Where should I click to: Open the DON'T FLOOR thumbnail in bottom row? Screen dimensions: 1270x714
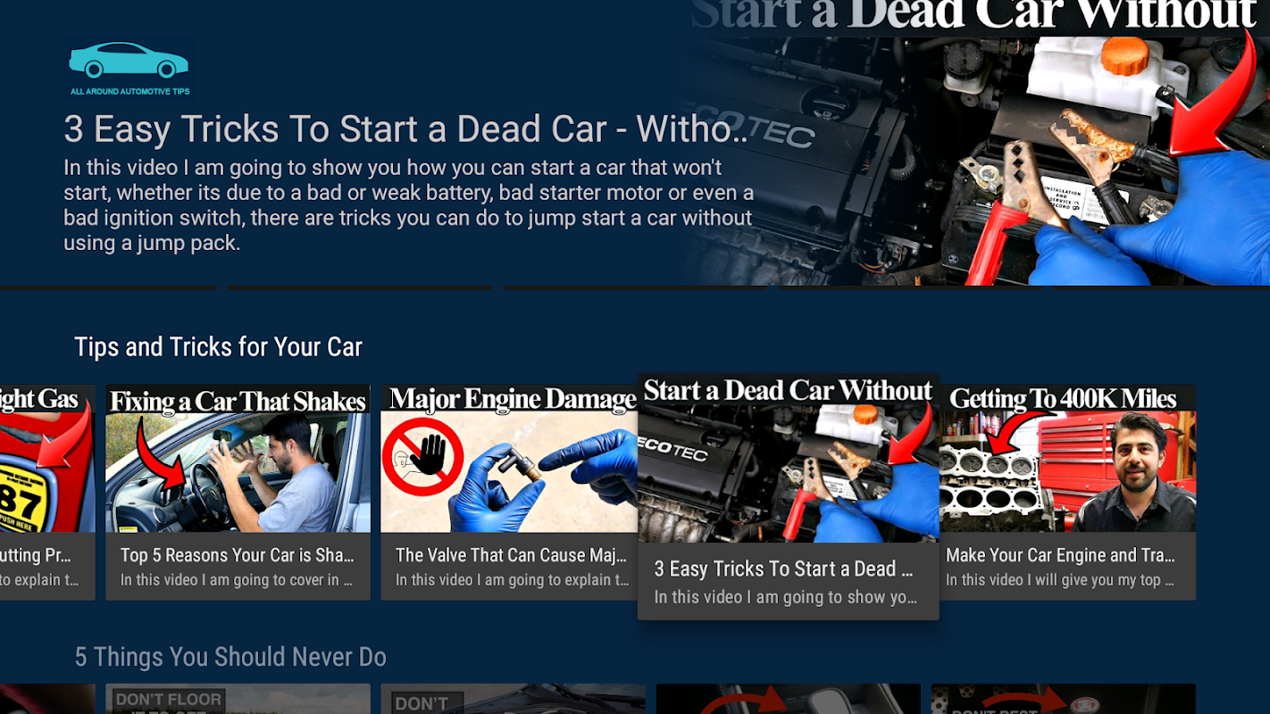tap(238, 699)
